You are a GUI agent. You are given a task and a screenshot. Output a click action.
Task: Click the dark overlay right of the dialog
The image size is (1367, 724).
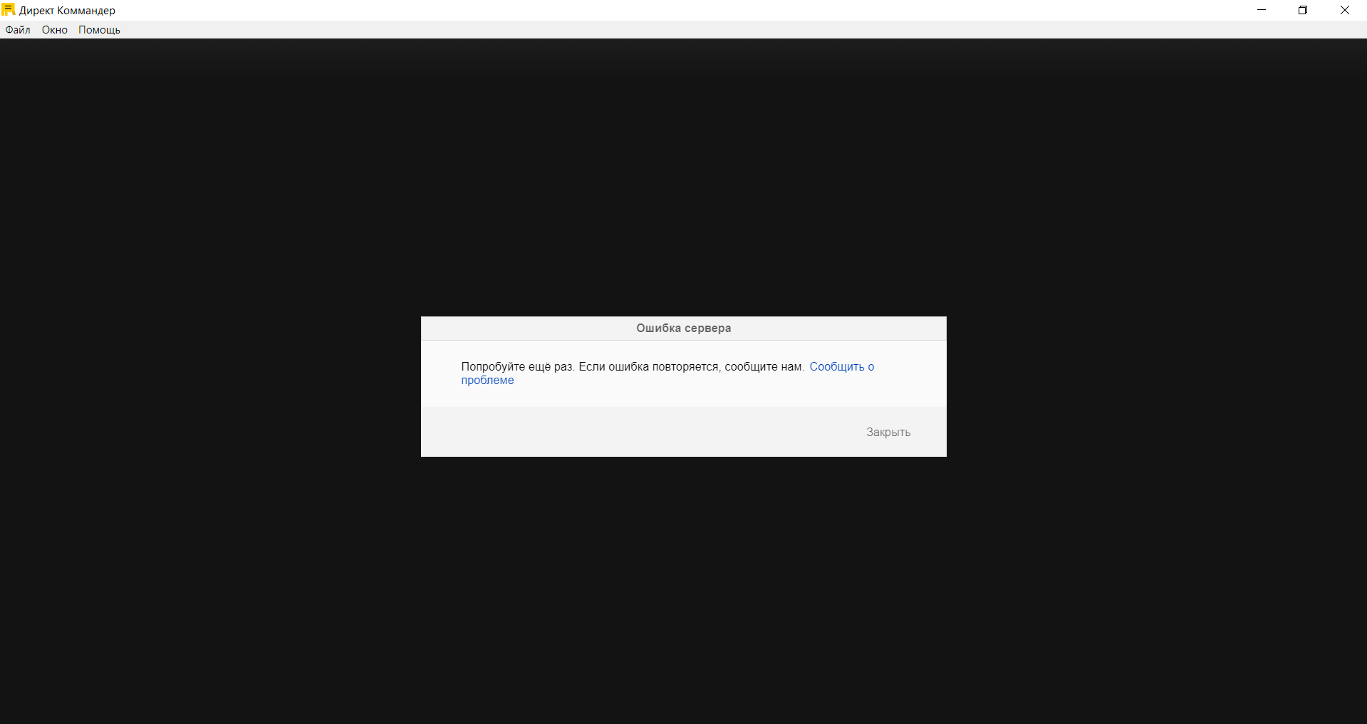(x=1154, y=386)
